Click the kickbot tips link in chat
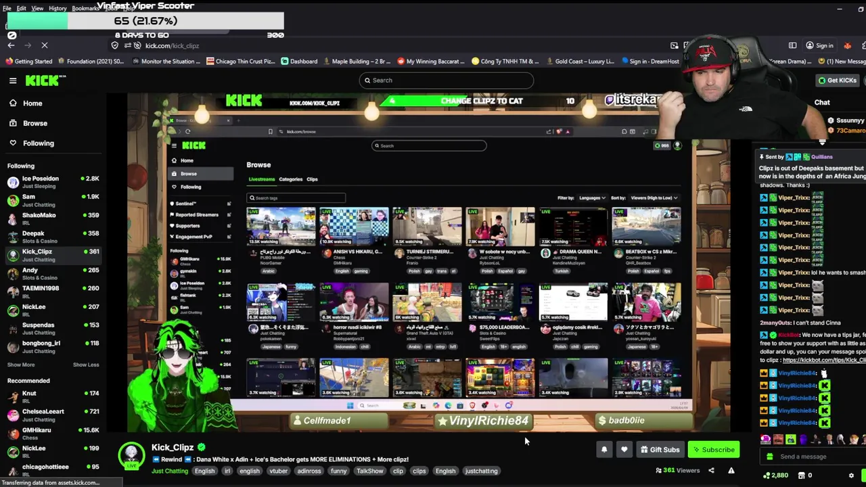Screen dimensions: 866x487 tap(824, 361)
